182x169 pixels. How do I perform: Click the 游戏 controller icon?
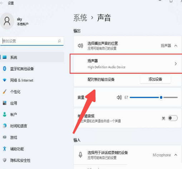coord(5,137)
